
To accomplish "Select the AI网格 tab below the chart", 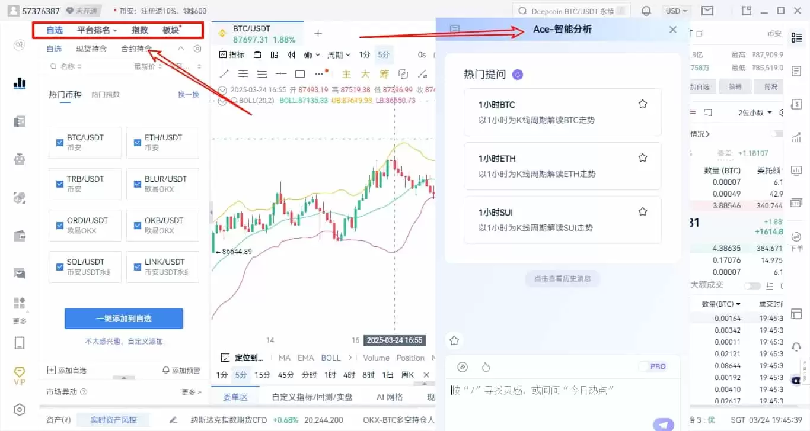I will click(x=388, y=397).
